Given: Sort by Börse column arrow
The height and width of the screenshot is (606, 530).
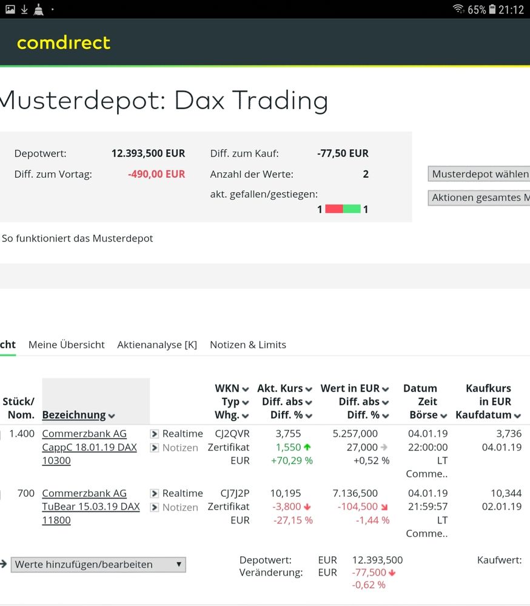Looking at the screenshot, I should pos(444,416).
